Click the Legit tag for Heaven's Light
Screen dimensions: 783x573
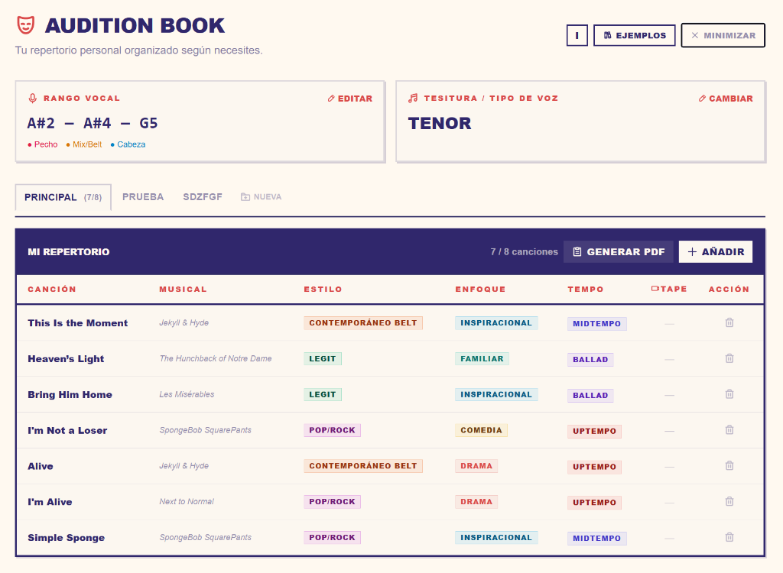coord(323,359)
